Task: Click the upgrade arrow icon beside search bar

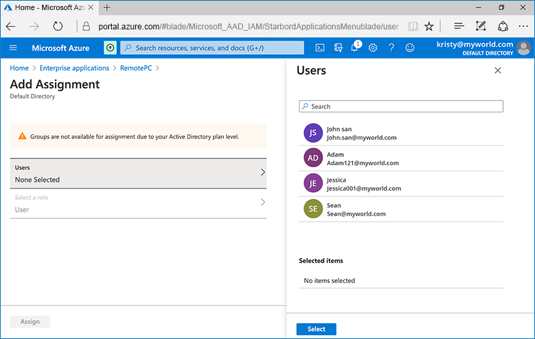Action: [110, 48]
